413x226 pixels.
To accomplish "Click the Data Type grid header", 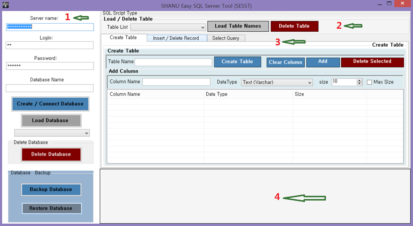I will click(248, 94).
